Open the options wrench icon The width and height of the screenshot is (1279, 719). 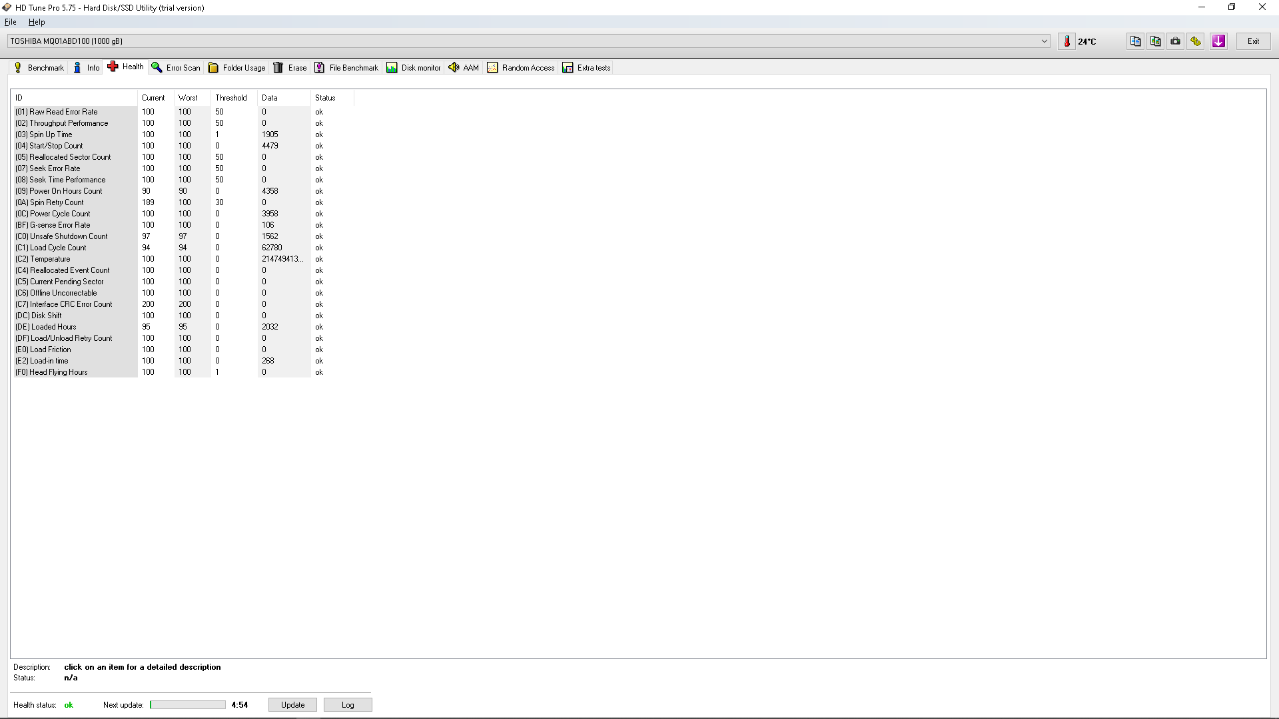click(1196, 41)
